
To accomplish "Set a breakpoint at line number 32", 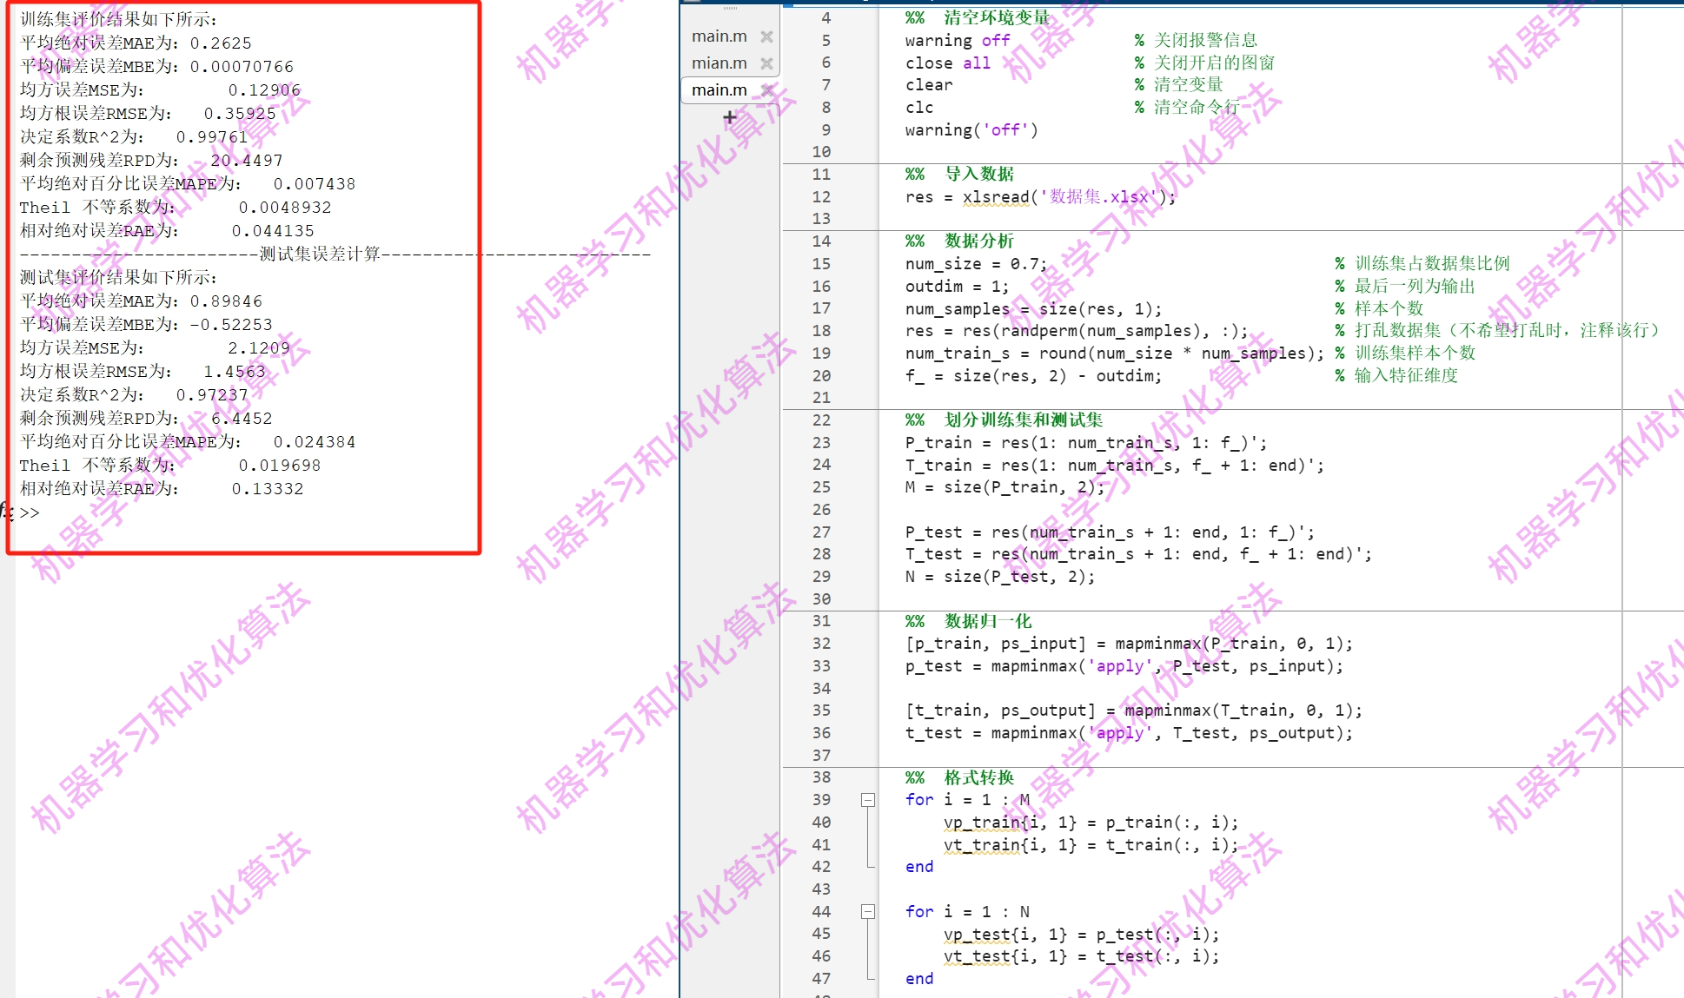I will pos(821,644).
